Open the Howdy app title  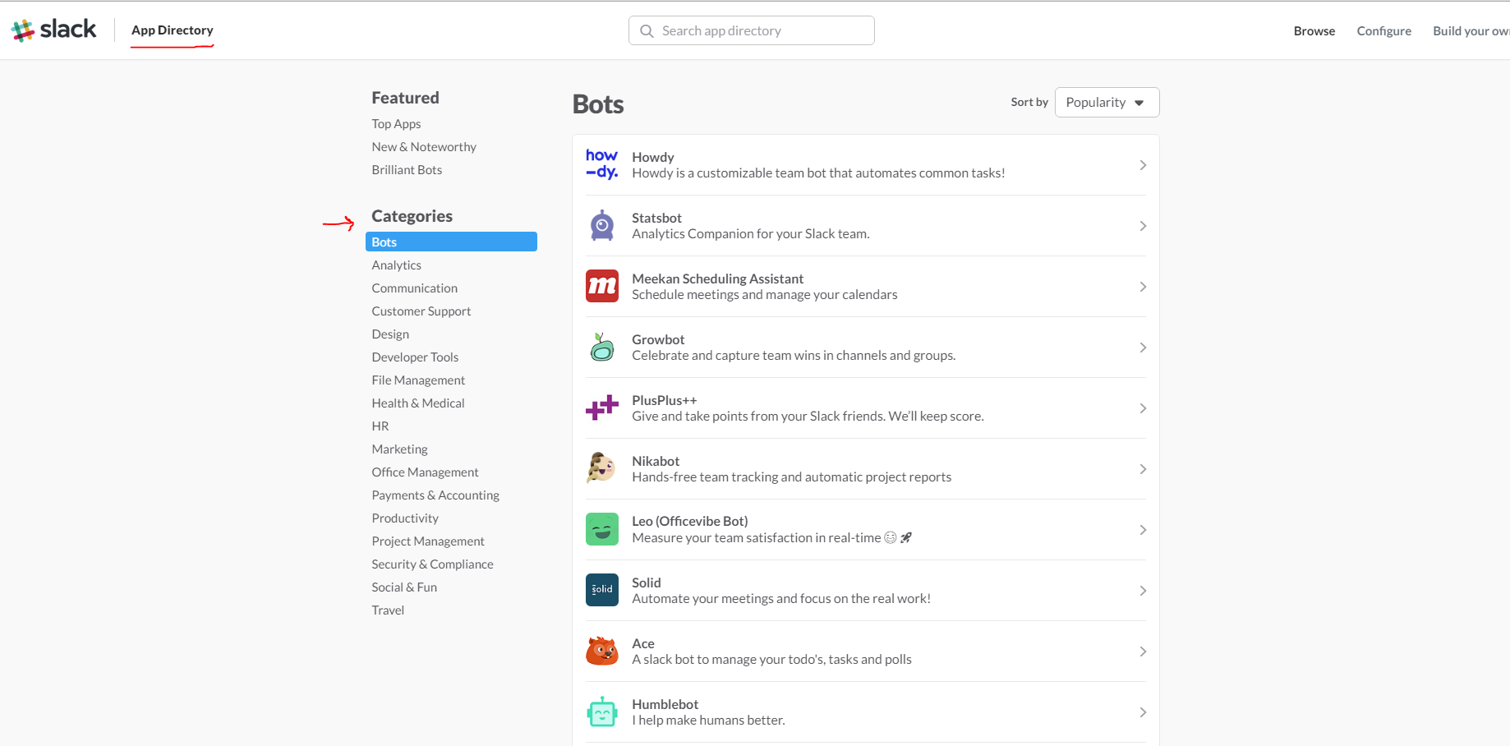(x=652, y=157)
